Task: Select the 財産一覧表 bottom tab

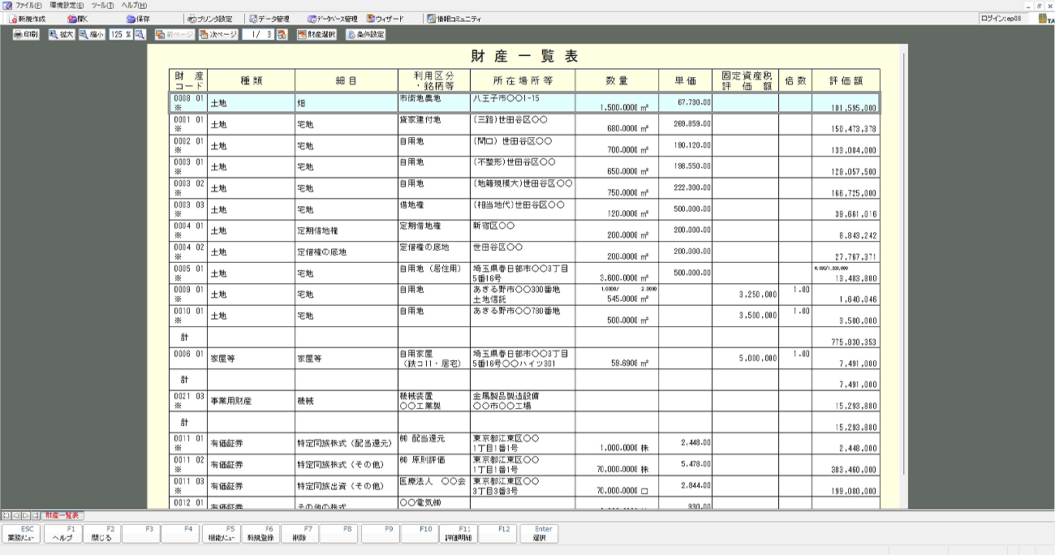Action: point(63,515)
